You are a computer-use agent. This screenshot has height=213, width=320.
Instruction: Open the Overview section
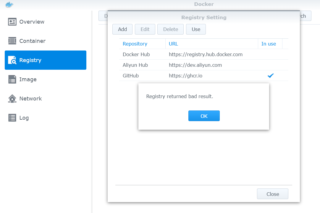pyautogui.click(x=32, y=22)
